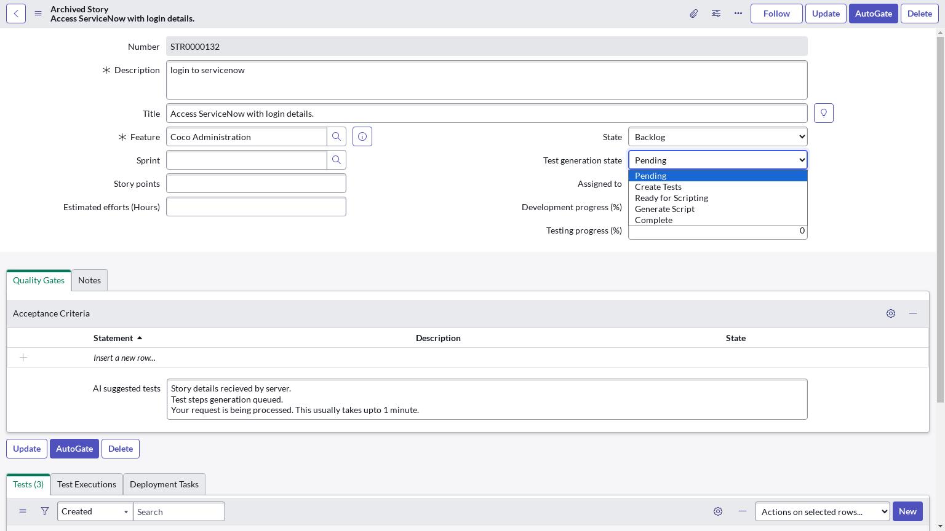Image resolution: width=945 pixels, height=531 pixels.
Task: Collapse Acceptance Criteria section with minus icon
Action: point(913,313)
